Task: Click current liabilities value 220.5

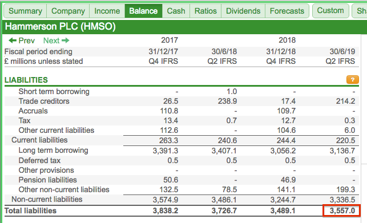Action: (345, 140)
